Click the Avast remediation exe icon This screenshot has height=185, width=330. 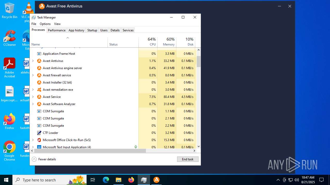39,90
